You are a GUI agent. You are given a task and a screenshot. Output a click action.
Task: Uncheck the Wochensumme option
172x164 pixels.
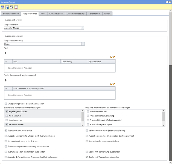click(x=7, y=116)
